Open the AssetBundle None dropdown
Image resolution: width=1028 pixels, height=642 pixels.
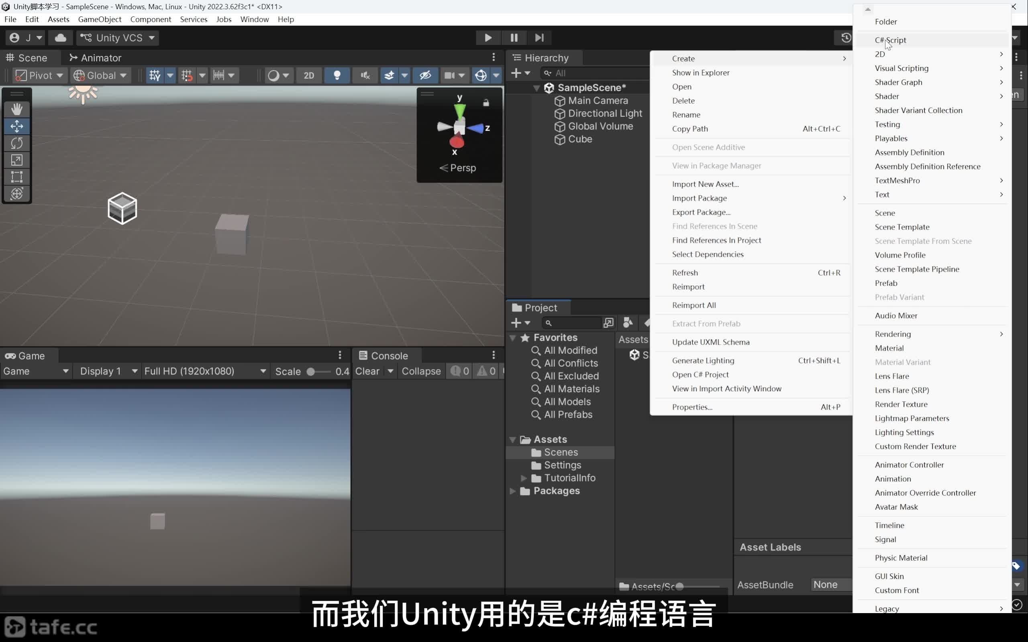pyautogui.click(x=831, y=585)
